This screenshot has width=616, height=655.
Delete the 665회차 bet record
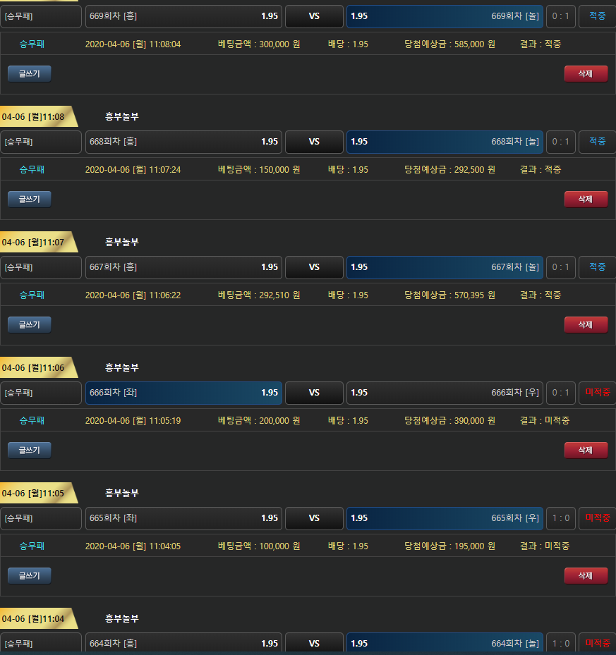click(585, 575)
